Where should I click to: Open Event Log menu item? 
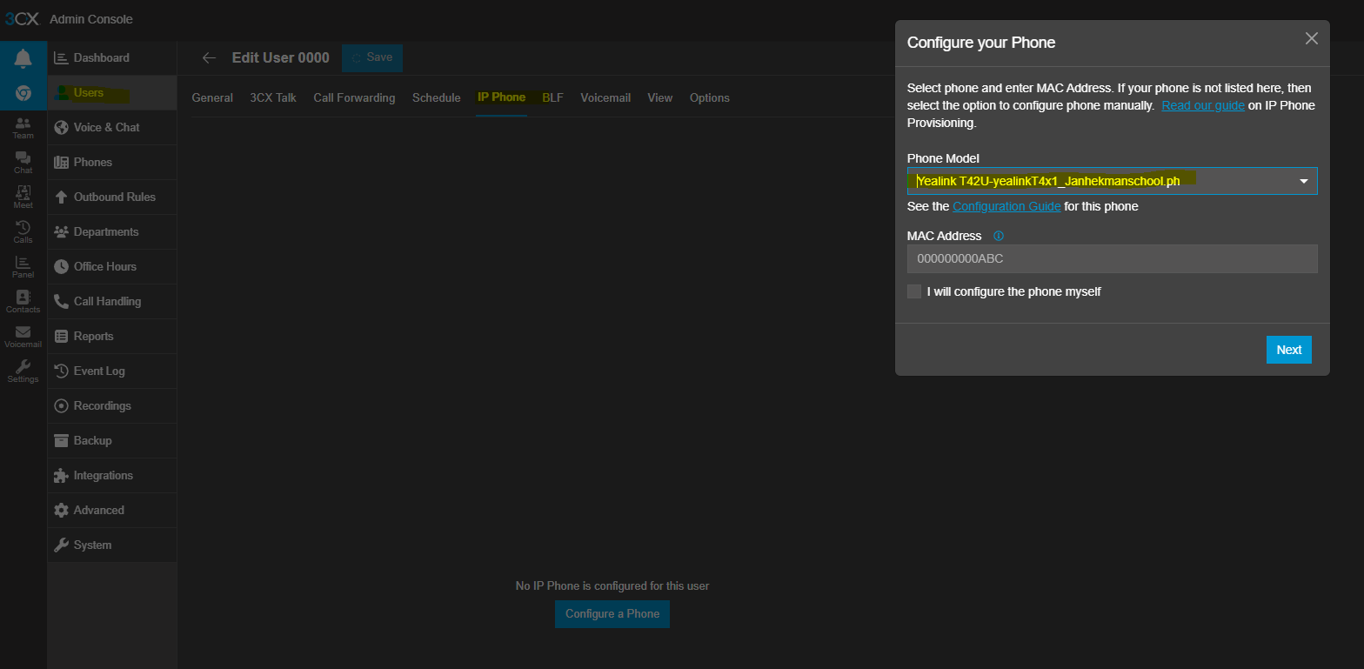point(112,371)
